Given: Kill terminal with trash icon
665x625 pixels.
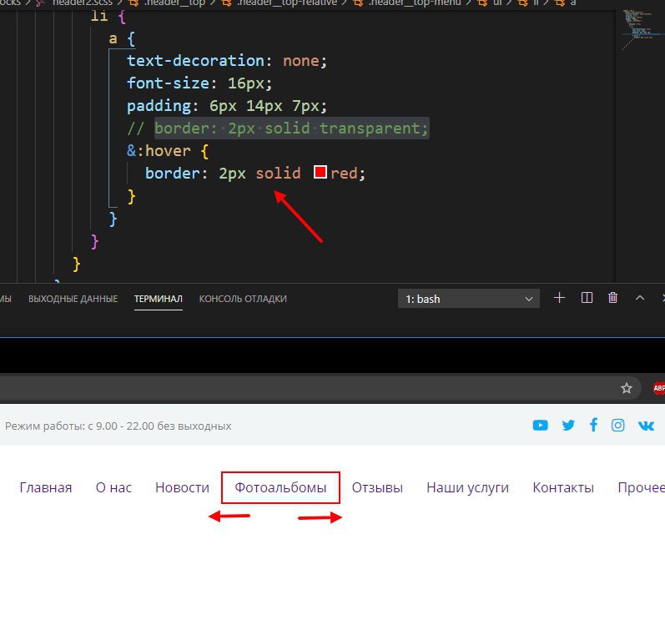Looking at the screenshot, I should tap(612, 298).
